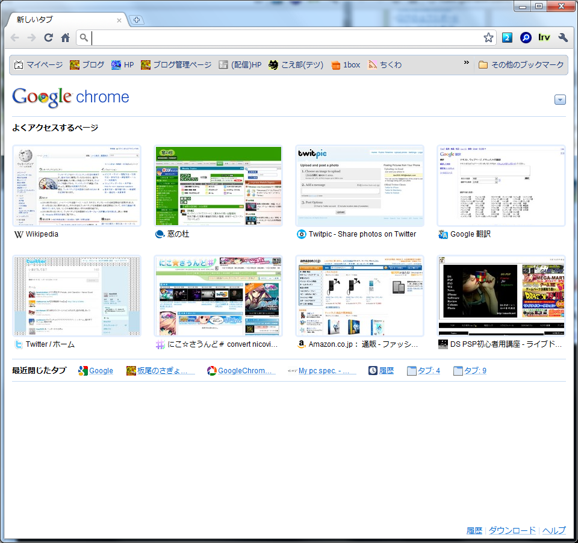Open the HP bookmark
578x543 pixels.
click(x=123, y=65)
